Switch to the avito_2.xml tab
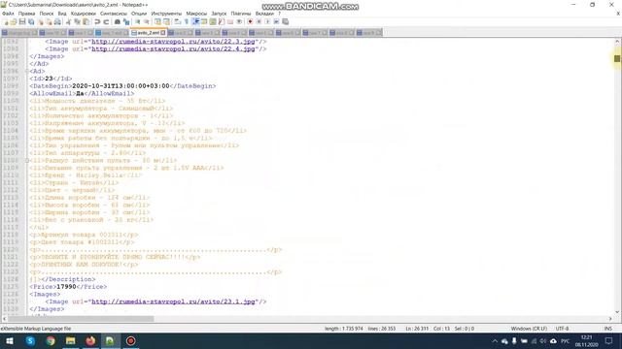The height and width of the screenshot is (349, 622). tap(148, 32)
